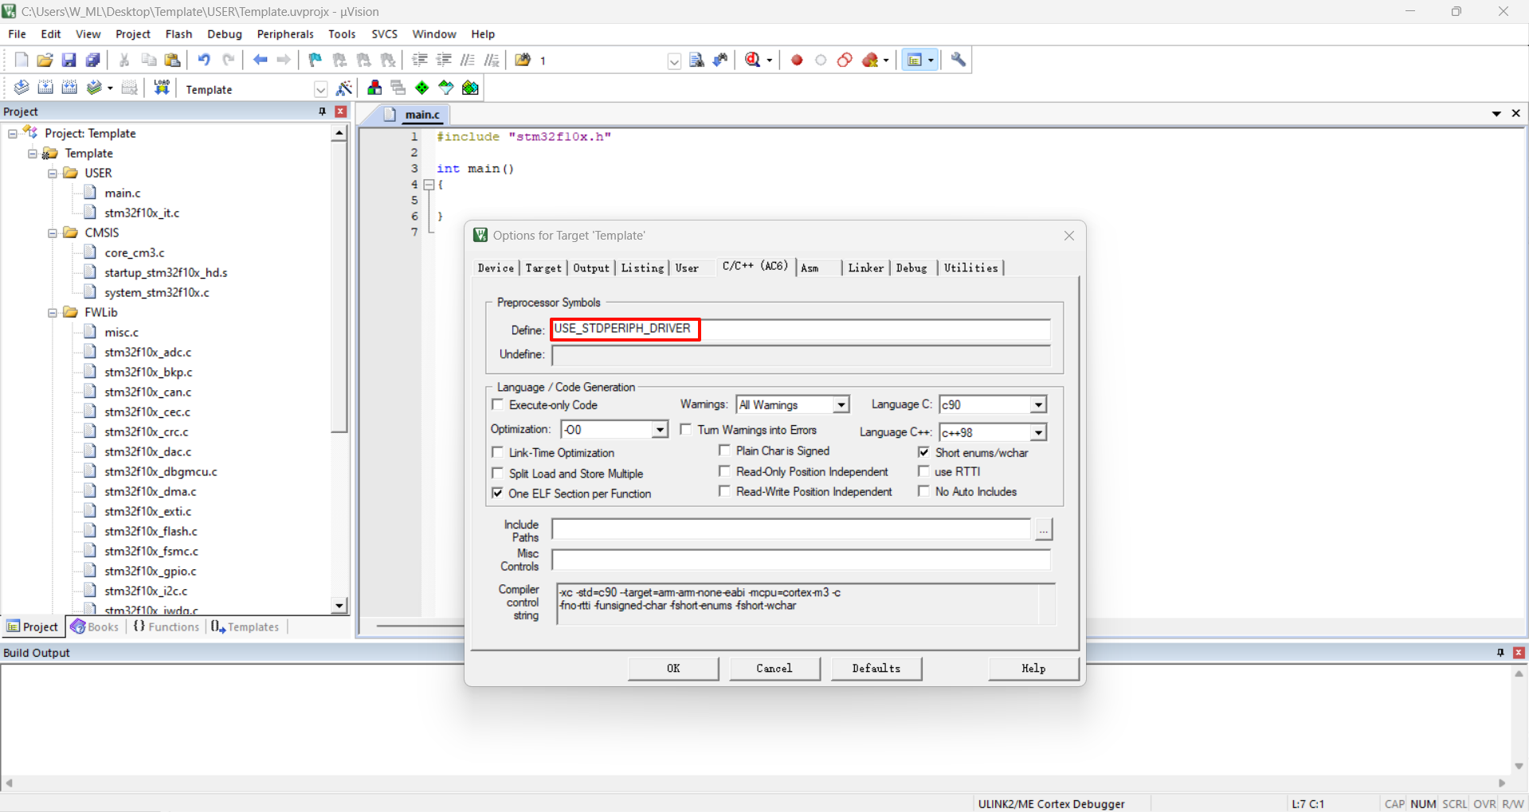The width and height of the screenshot is (1529, 812).
Task: Insert breakpoint with solid red circle icon
Action: click(797, 60)
